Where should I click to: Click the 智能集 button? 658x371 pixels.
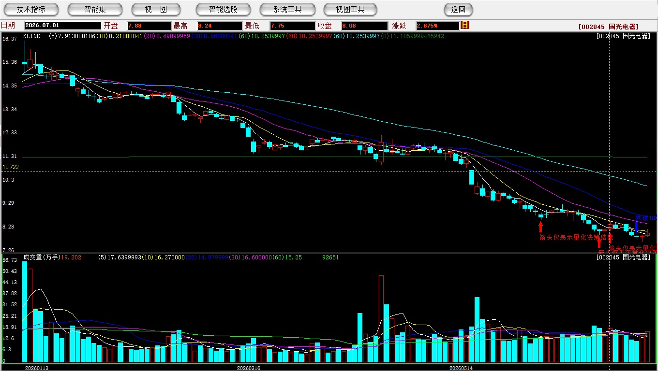coord(95,9)
